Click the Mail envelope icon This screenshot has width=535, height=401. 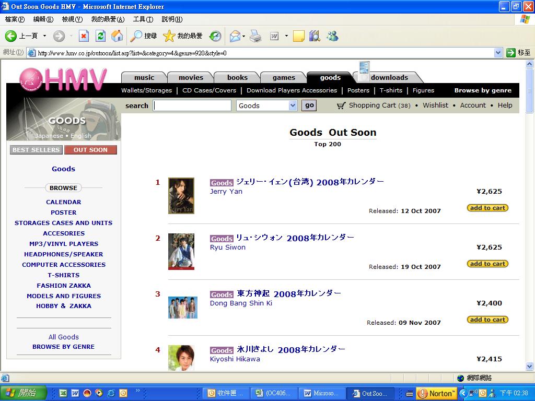235,36
